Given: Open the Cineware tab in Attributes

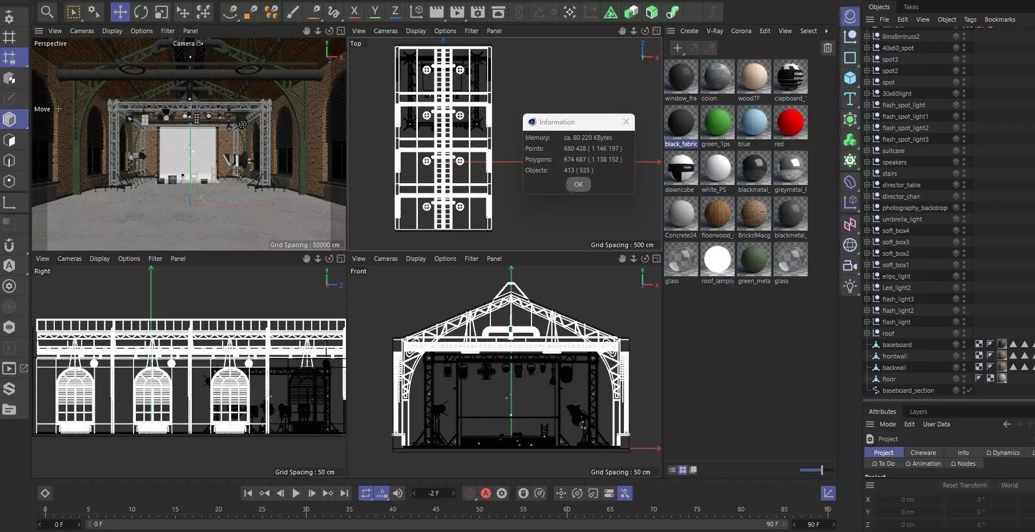Looking at the screenshot, I should pyautogui.click(x=923, y=453).
